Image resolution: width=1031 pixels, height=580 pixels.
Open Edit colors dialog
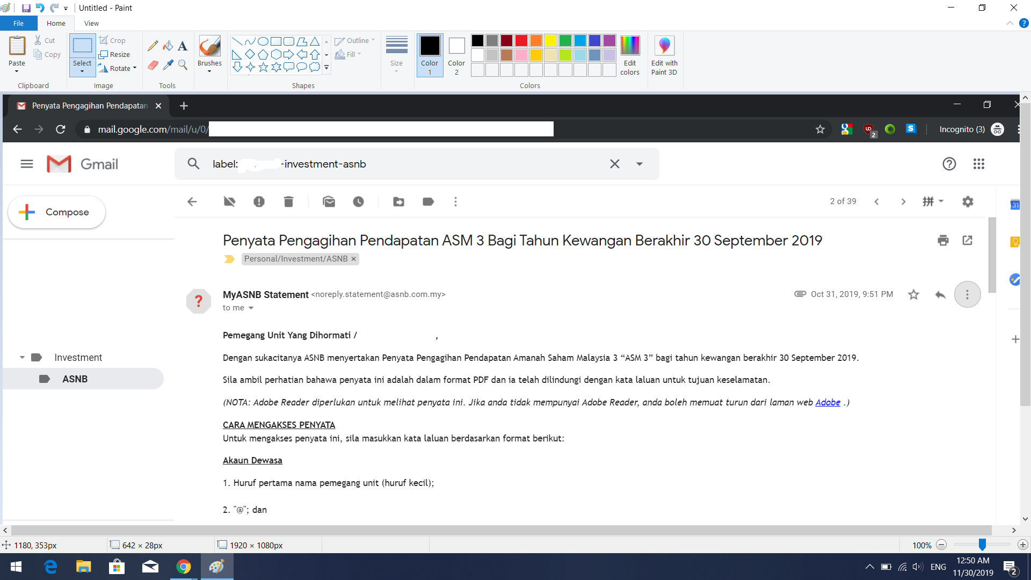point(630,55)
